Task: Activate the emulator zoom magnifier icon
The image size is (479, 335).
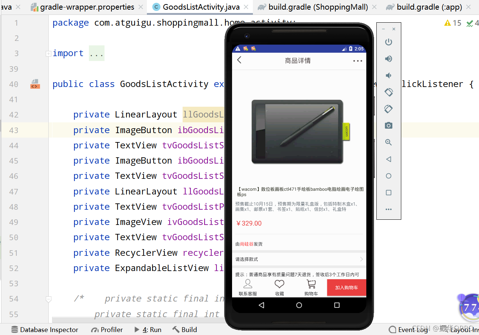Action: click(x=389, y=142)
